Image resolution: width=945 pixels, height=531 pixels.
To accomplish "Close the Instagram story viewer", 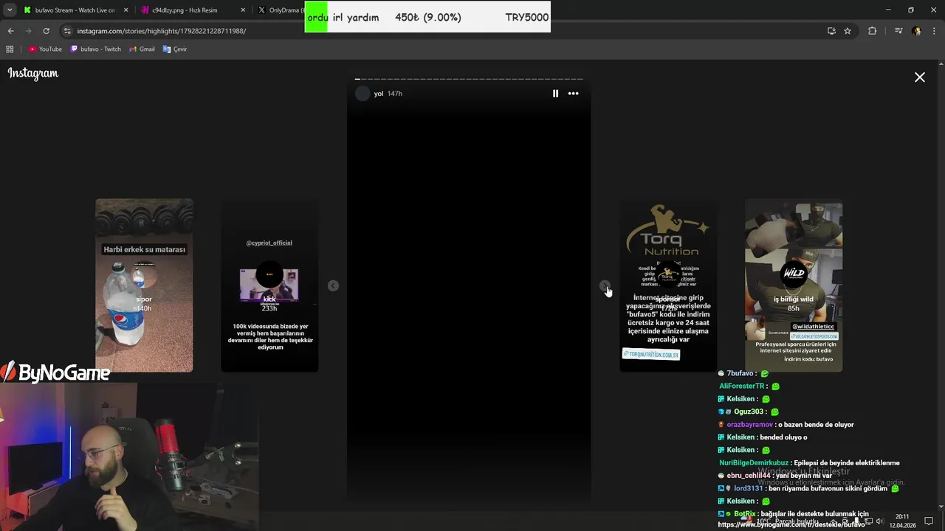I will coord(920,77).
